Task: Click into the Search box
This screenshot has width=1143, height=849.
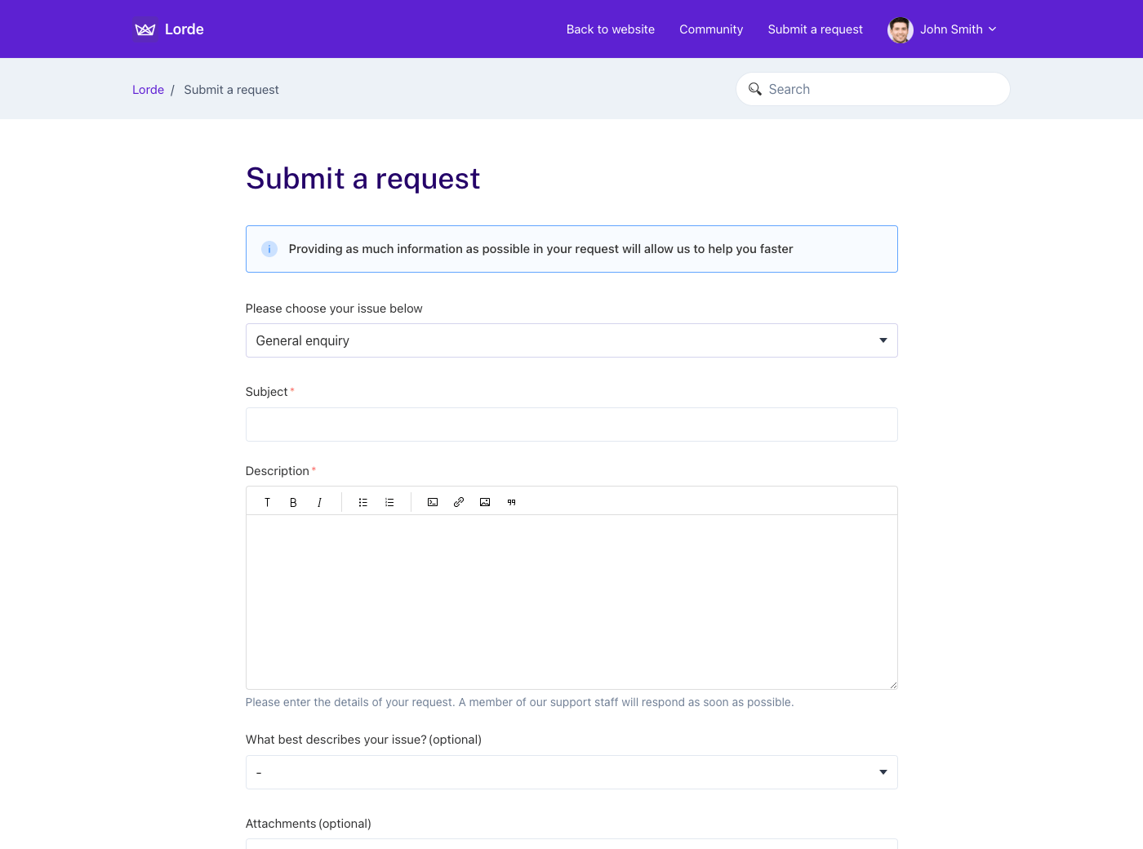Action: click(x=873, y=89)
